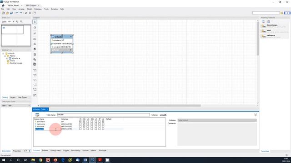The width and height of the screenshot is (291, 163).
Task: Click the Save Model disk icon
Action: [x=11, y=13]
